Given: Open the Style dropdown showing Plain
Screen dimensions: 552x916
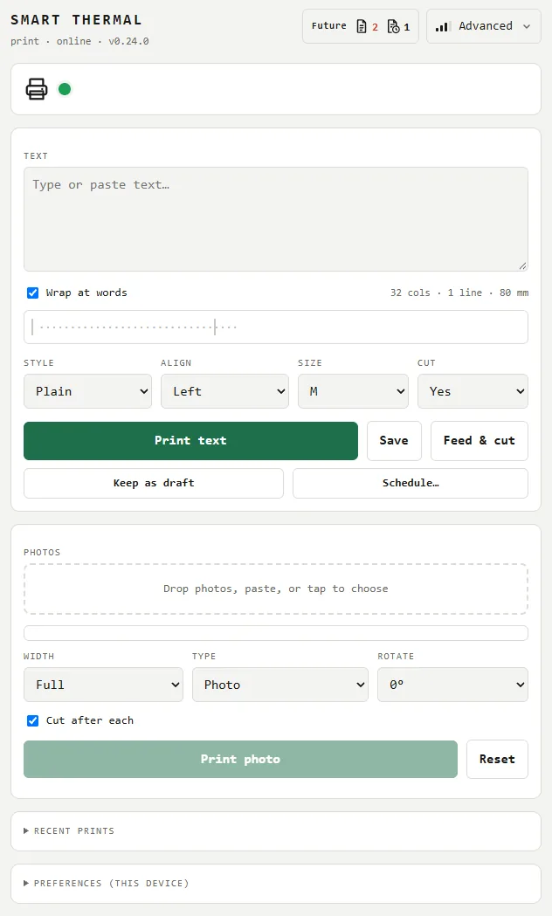Looking at the screenshot, I should click(87, 391).
